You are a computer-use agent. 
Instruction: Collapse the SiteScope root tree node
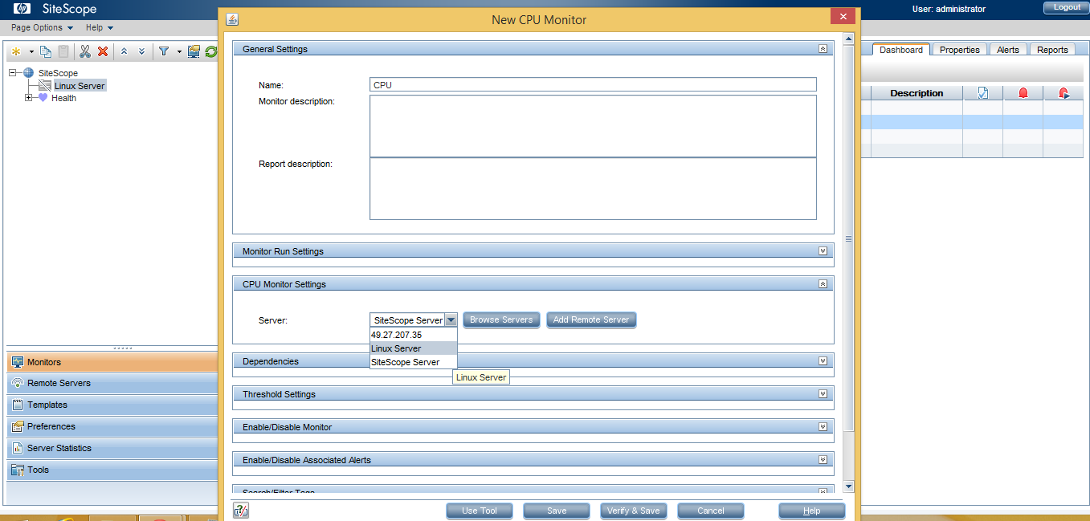point(12,73)
